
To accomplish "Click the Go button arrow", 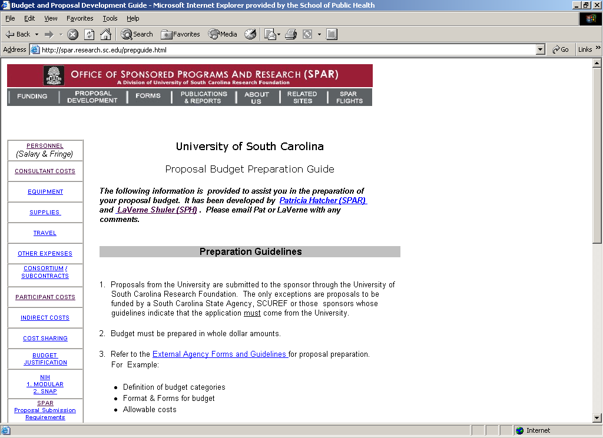I will 560,49.
